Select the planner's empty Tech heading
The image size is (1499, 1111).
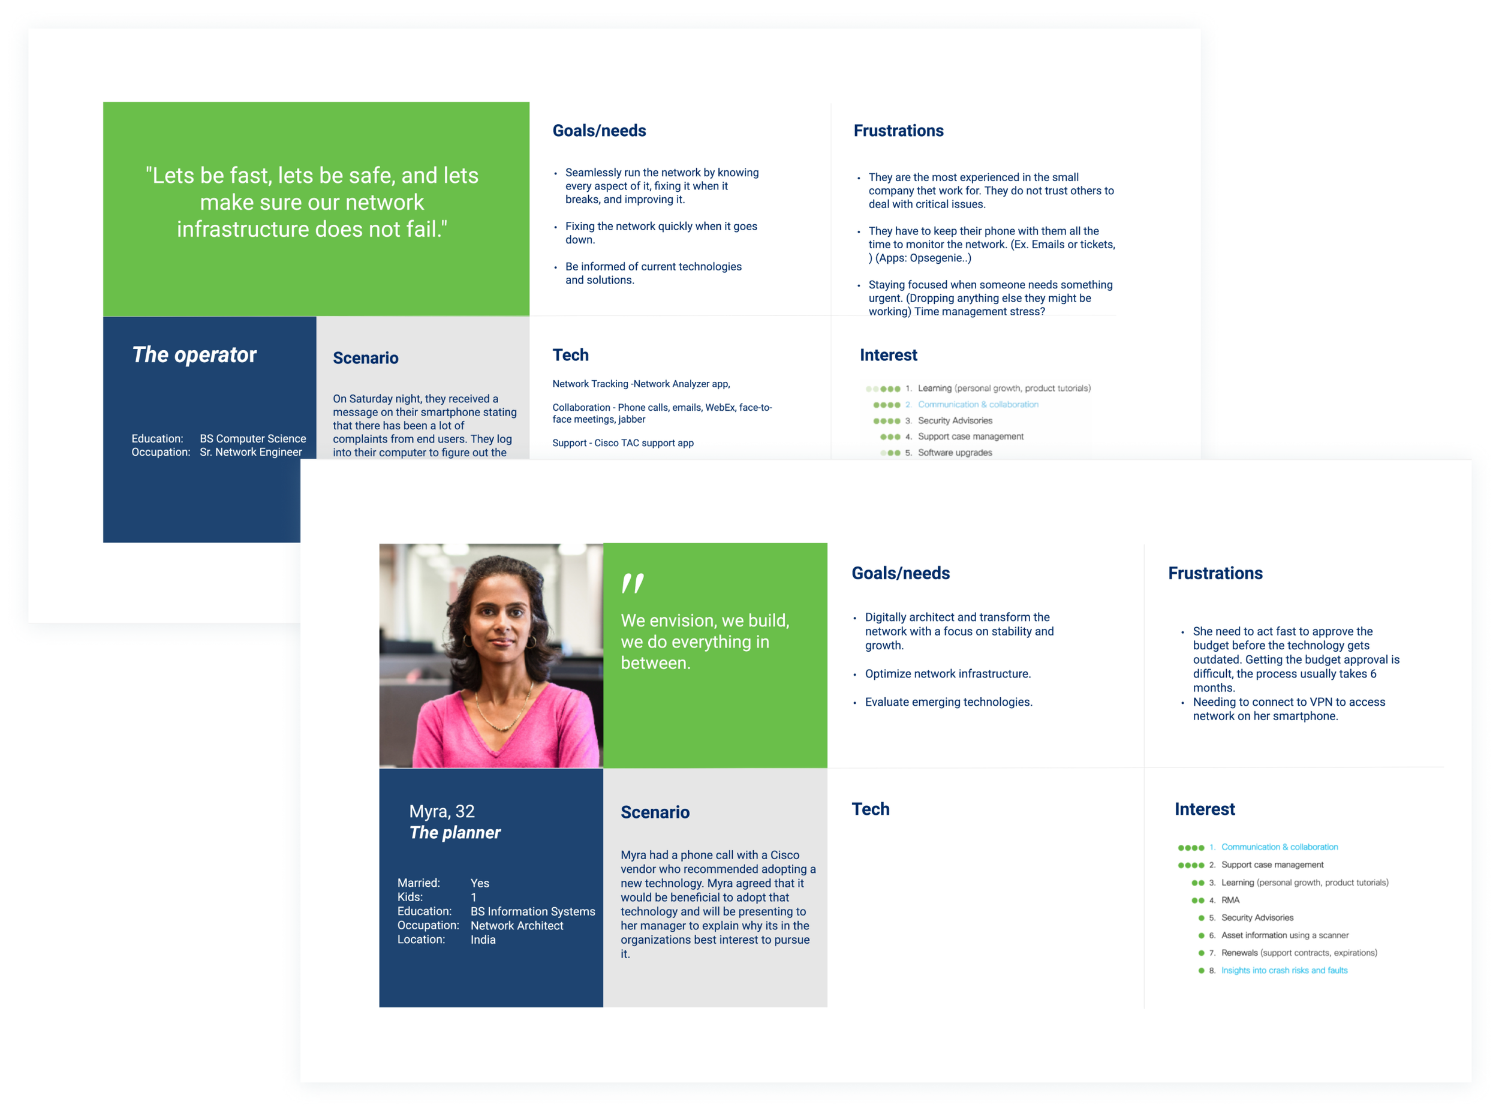tap(869, 809)
